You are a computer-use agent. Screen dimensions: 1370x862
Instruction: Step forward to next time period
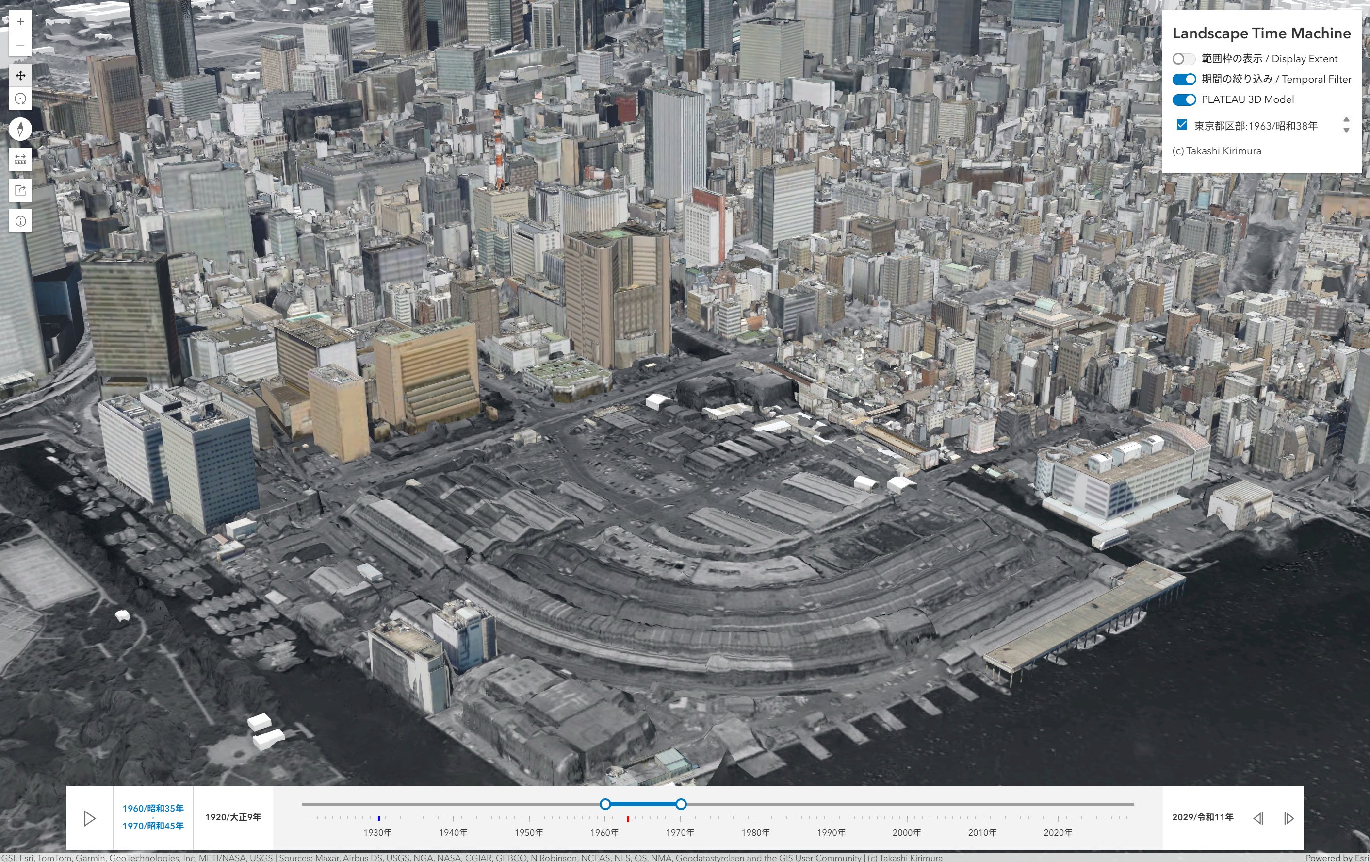1288,818
